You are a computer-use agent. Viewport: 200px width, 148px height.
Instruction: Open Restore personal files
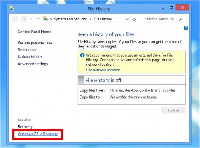coord(35,43)
